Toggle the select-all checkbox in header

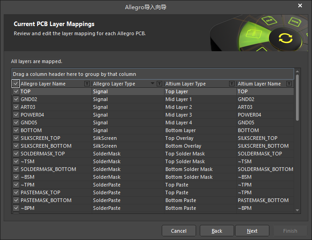[16, 84]
